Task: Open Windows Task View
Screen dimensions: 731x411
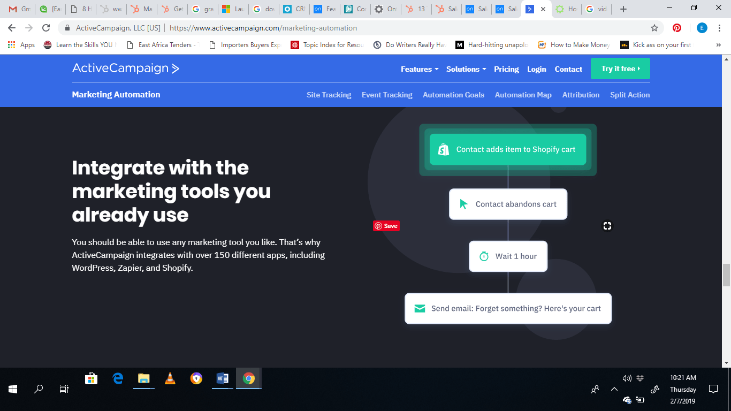Action: click(64, 389)
